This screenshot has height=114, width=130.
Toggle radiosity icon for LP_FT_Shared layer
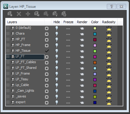pyautogui.click(x=109, y=68)
